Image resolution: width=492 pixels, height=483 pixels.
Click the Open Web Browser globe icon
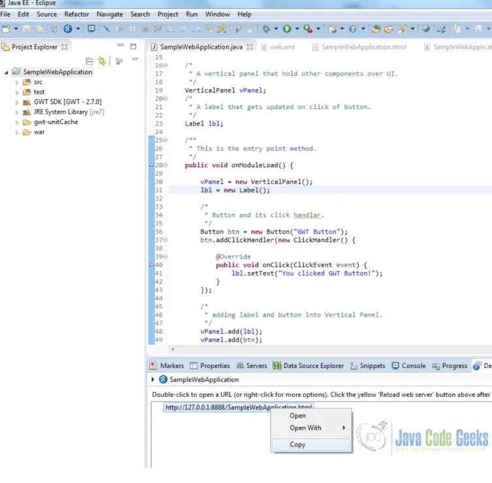[x=426, y=29]
